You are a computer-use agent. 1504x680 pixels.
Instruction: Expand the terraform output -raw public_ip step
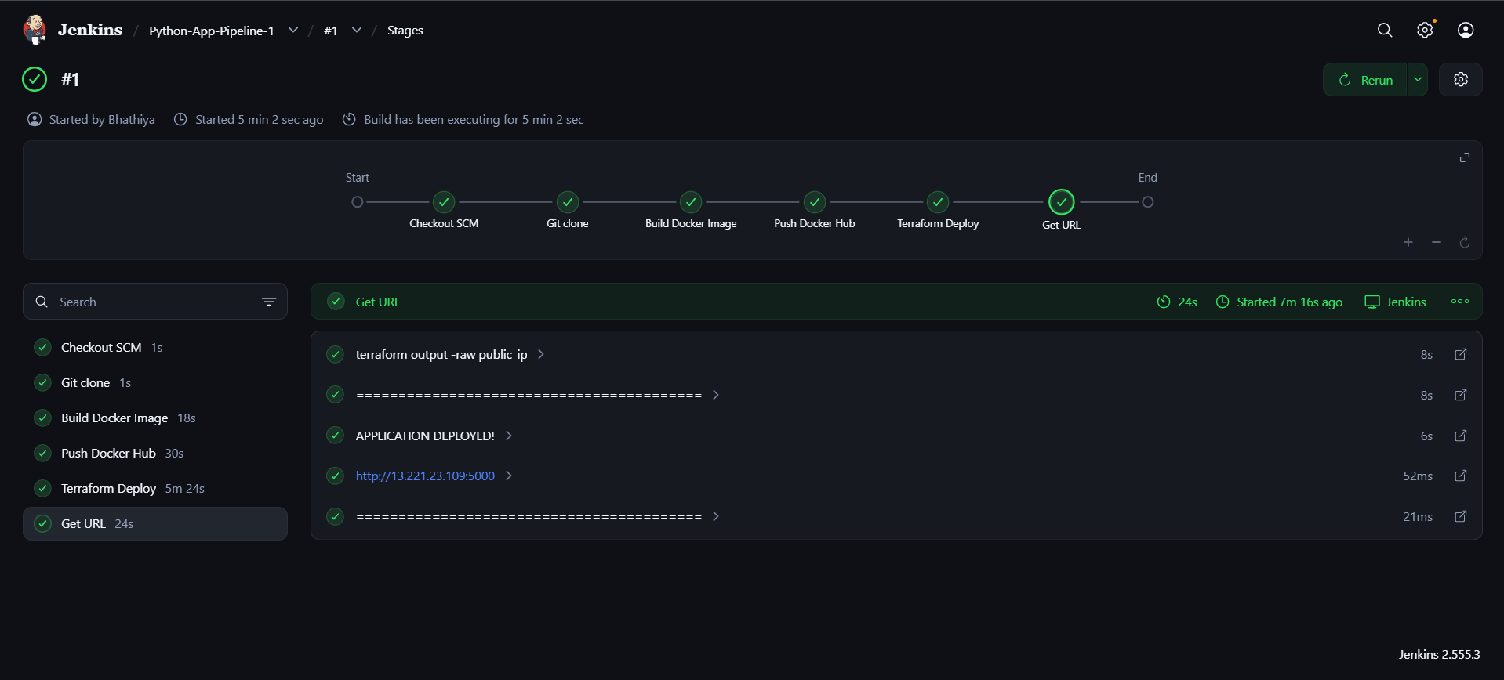[x=541, y=354]
